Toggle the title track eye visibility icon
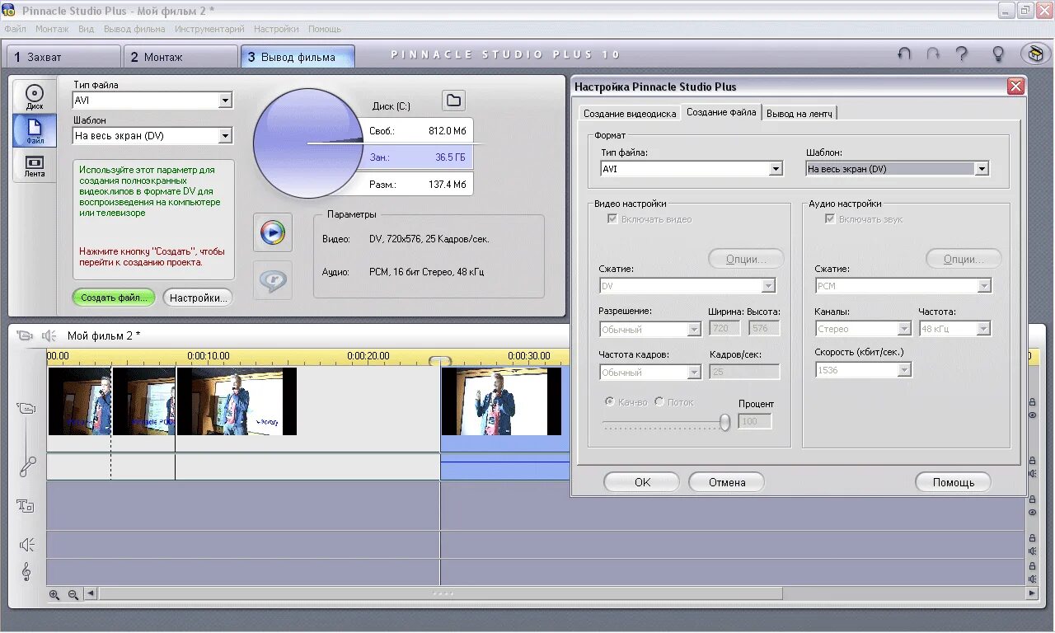 click(1032, 513)
